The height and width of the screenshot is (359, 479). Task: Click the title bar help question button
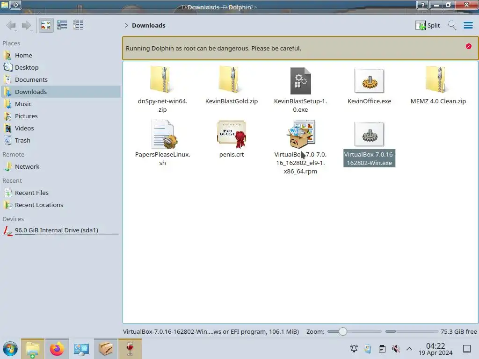(423, 5)
